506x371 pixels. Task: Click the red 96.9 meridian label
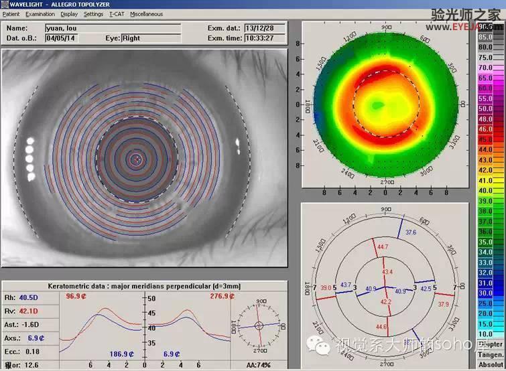coord(76,296)
